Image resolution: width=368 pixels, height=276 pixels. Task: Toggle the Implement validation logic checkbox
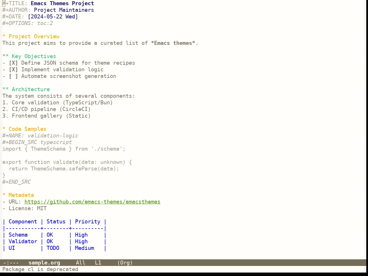point(13,70)
